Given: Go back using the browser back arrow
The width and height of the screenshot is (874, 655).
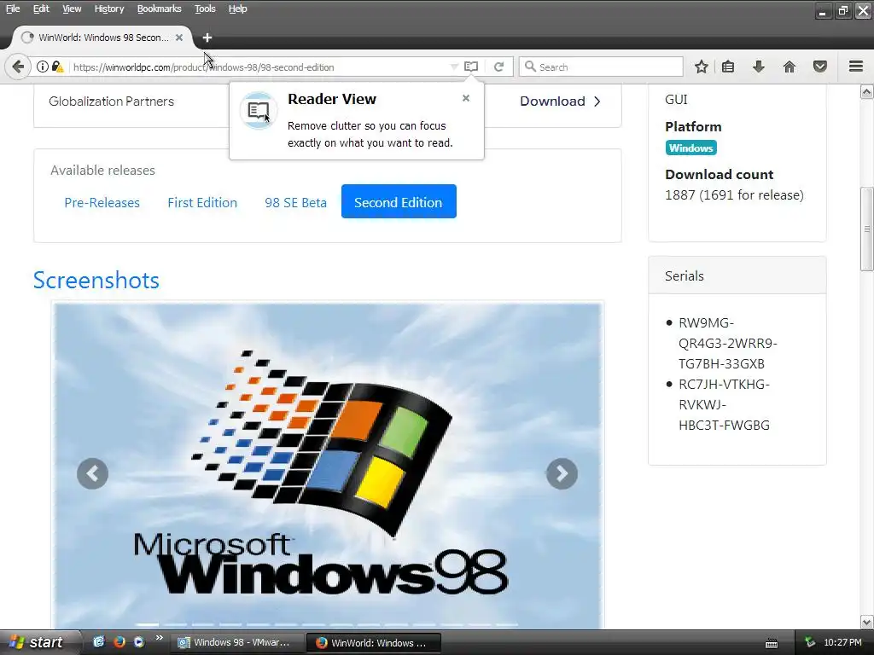Looking at the screenshot, I should click(18, 67).
